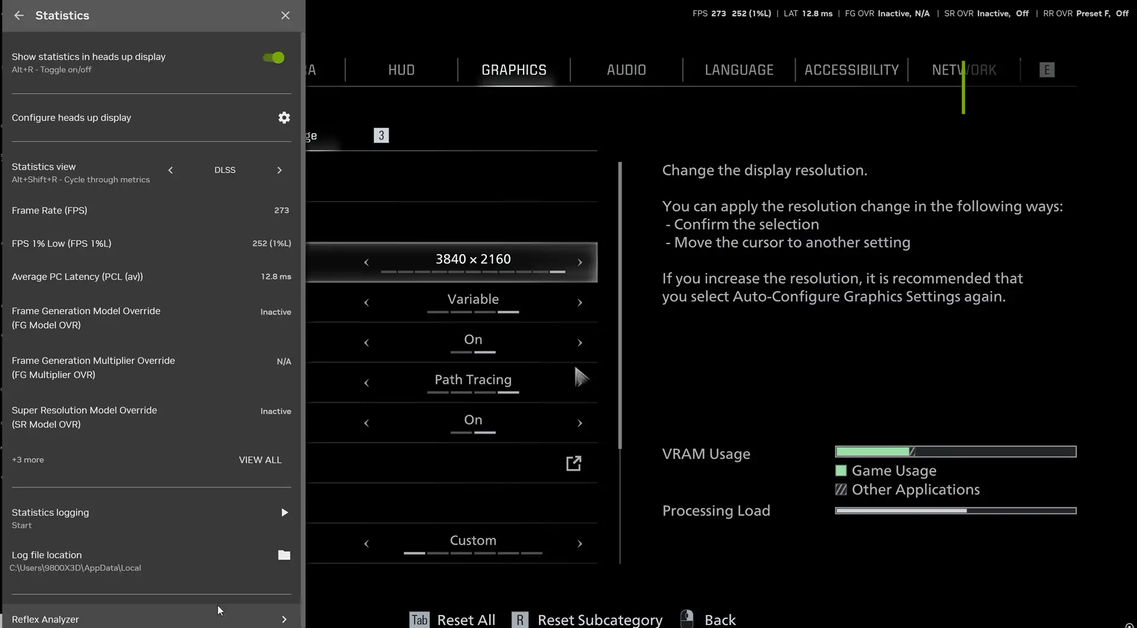The image size is (1137, 628).
Task: Start statistics logging play button
Action: (x=285, y=513)
